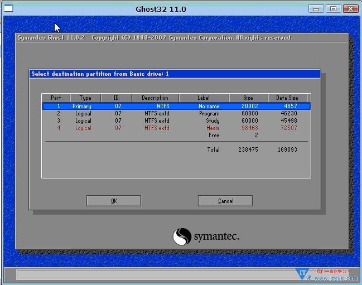
Task: Maximize the Ghost32 window
Action: pyautogui.click(x=333, y=9)
